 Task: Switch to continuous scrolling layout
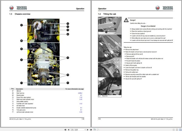[x=177, y=130]
